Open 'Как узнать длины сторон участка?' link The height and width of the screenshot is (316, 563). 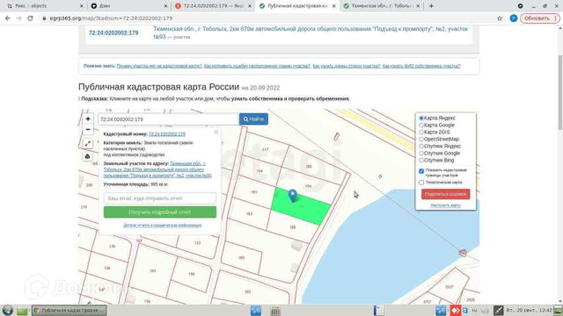click(346, 66)
